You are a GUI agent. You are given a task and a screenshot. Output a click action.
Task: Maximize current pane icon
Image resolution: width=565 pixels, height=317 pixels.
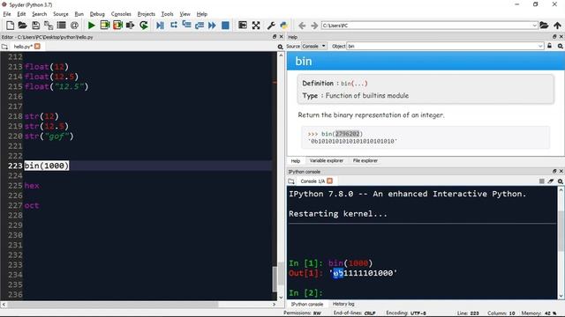pyautogui.click(x=243, y=26)
